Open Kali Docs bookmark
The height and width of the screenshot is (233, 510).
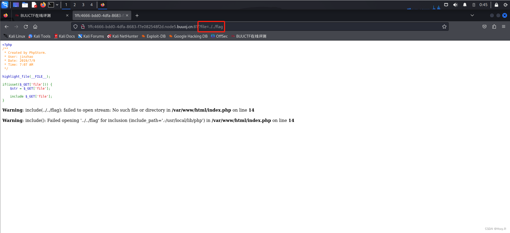click(x=64, y=36)
